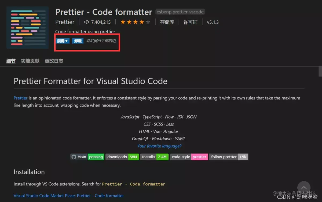Viewport: 322px width, 202px height.
Task: Click the follow prettier 15k badge
Action: [x=229, y=157]
